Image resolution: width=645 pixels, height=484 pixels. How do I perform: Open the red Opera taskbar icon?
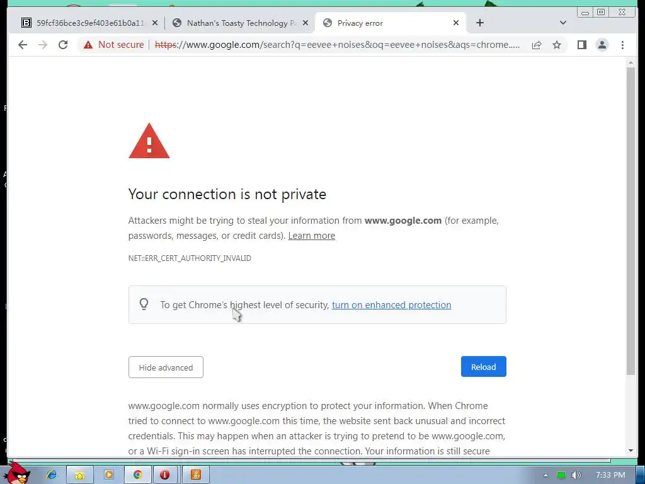164,475
